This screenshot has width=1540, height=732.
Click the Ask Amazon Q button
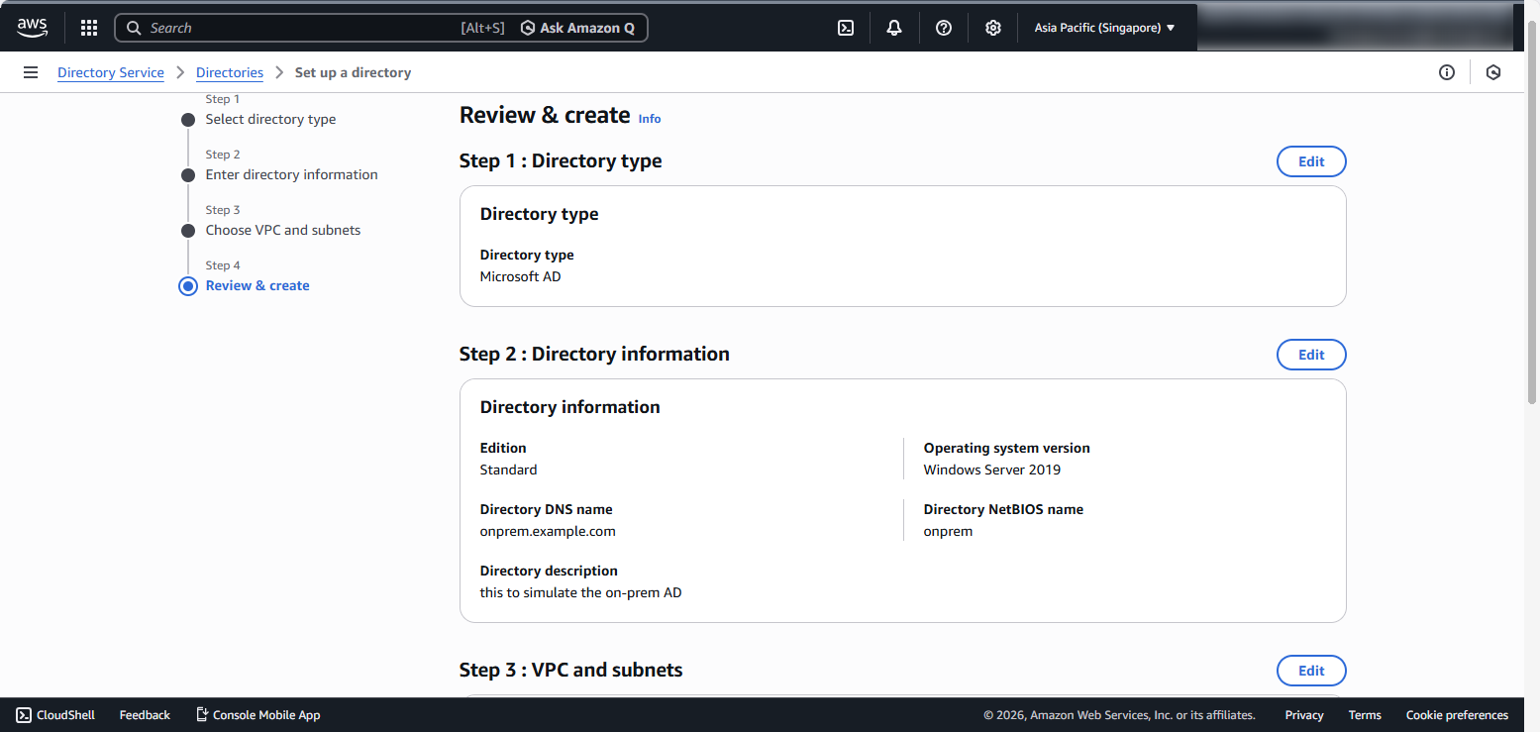tap(578, 28)
